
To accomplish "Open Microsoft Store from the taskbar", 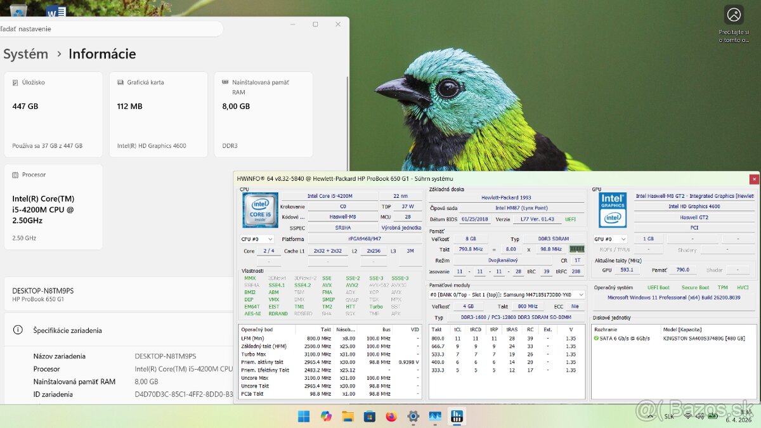I will pos(369,417).
